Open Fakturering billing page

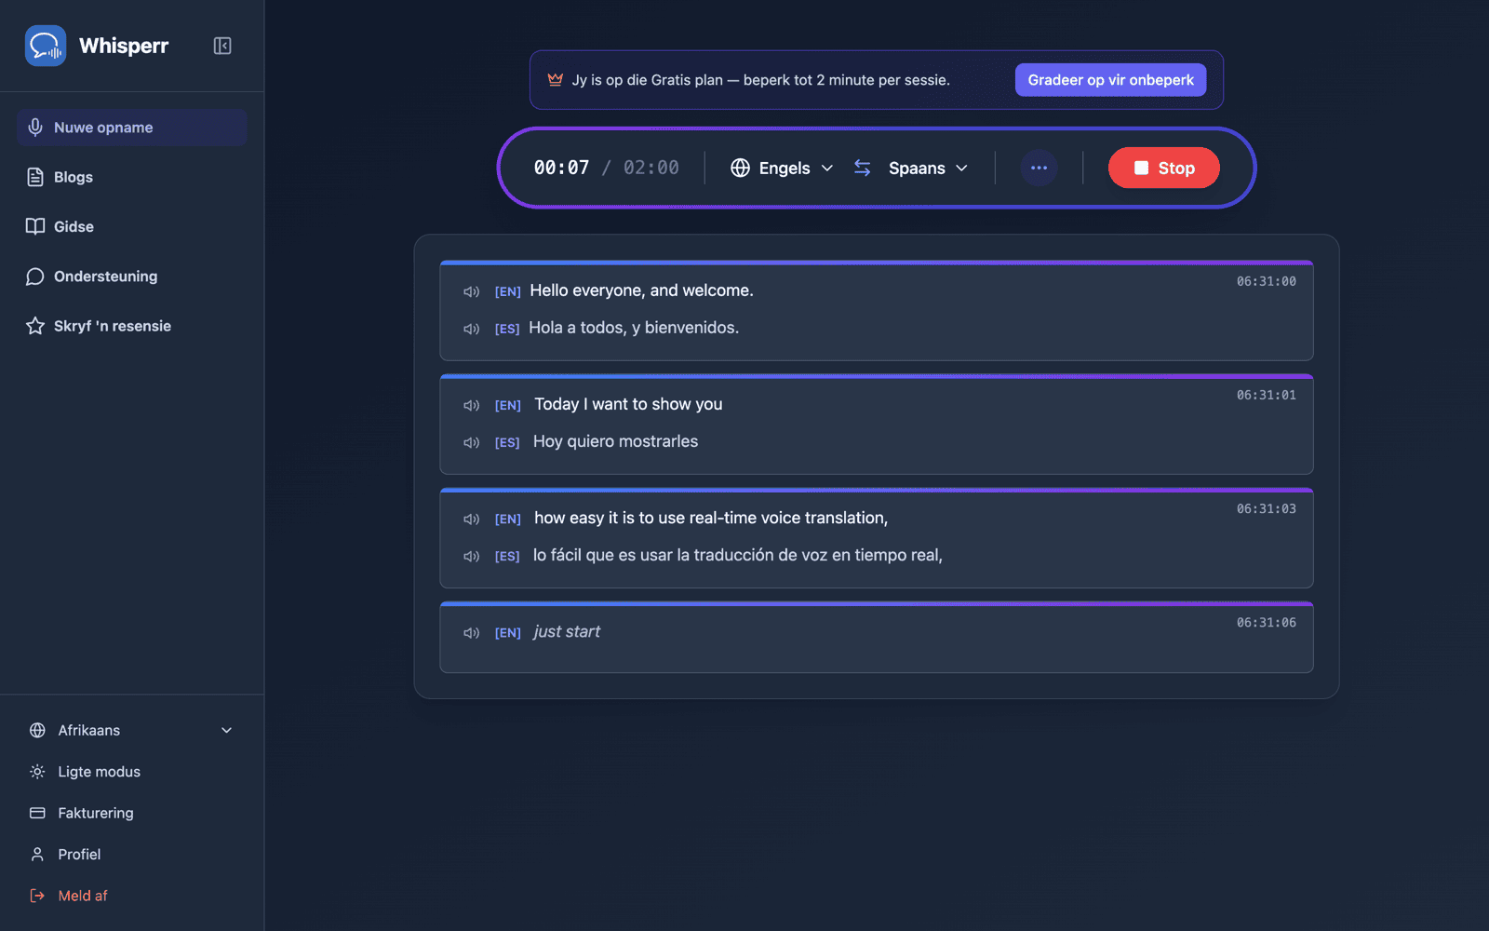(131, 813)
